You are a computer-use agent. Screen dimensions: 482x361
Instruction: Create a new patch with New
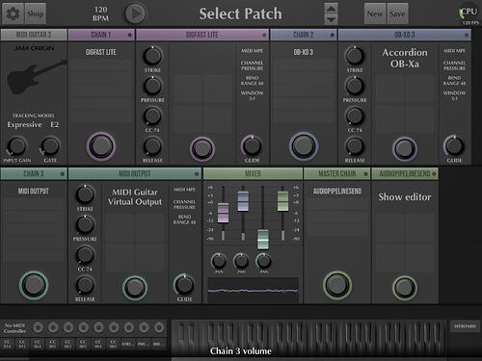click(x=375, y=13)
